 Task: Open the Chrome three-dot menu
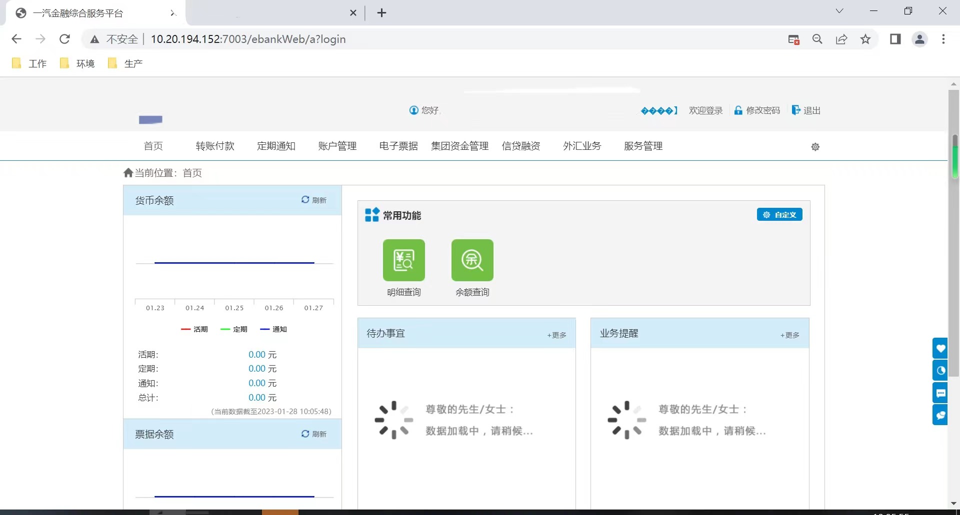click(x=943, y=39)
